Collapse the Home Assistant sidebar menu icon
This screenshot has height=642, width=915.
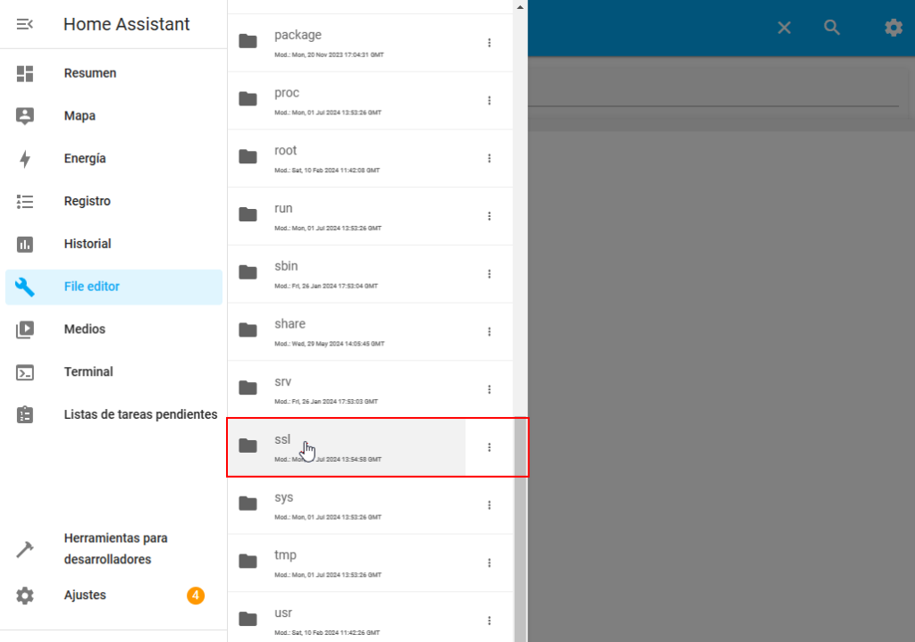[x=25, y=24]
